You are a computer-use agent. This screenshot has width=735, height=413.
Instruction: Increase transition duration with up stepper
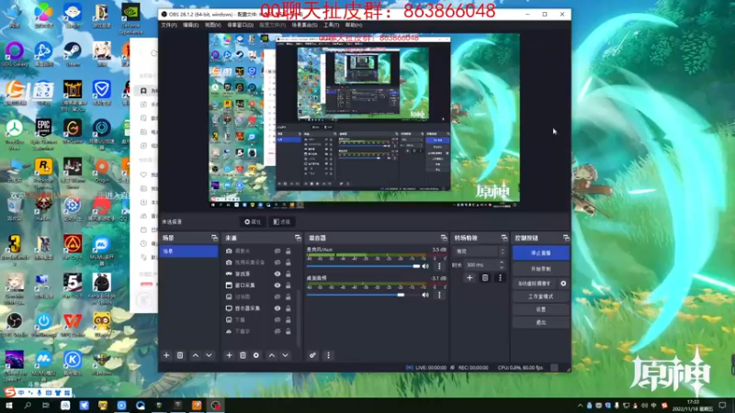point(502,262)
